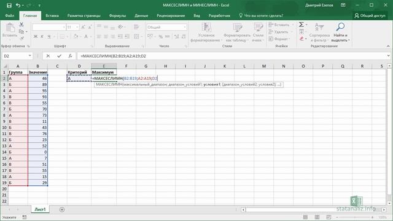Switch to the Review (Рецензирование) tab
The image size is (393, 221).
[171, 15]
